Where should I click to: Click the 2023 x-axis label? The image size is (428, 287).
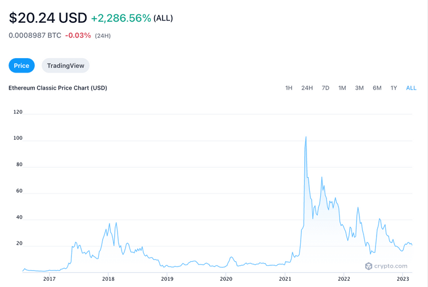[403, 279]
